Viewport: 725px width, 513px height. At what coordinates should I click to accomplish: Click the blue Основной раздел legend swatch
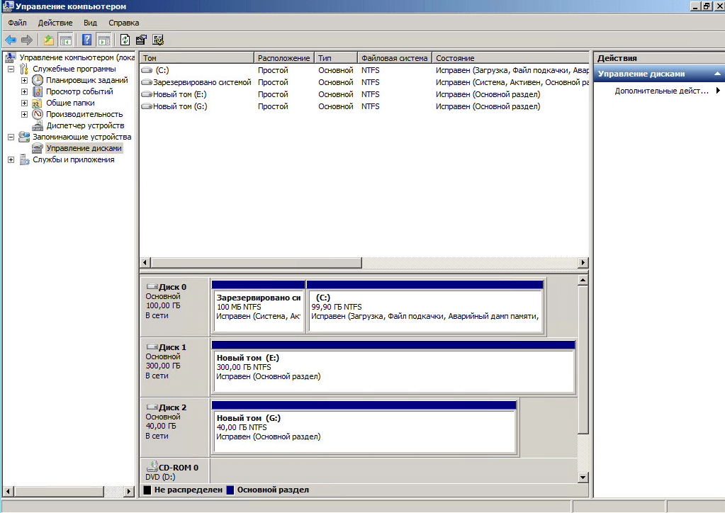click(231, 490)
